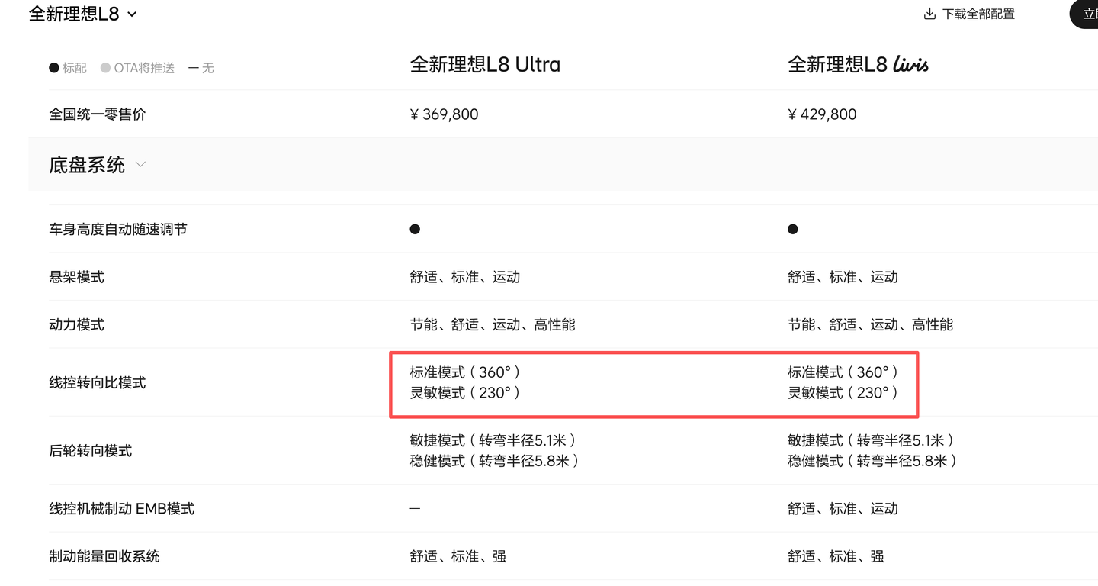
Task: Click the black 标配 legend dot
Action: click(54, 68)
